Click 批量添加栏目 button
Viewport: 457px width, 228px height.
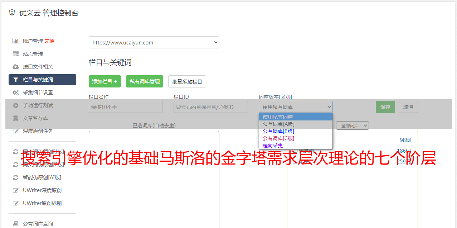pyautogui.click(x=187, y=81)
